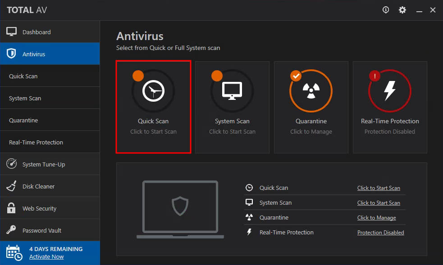This screenshot has height=265, width=443.
Task: Select Antivirus in the sidebar
Action: tap(50, 54)
